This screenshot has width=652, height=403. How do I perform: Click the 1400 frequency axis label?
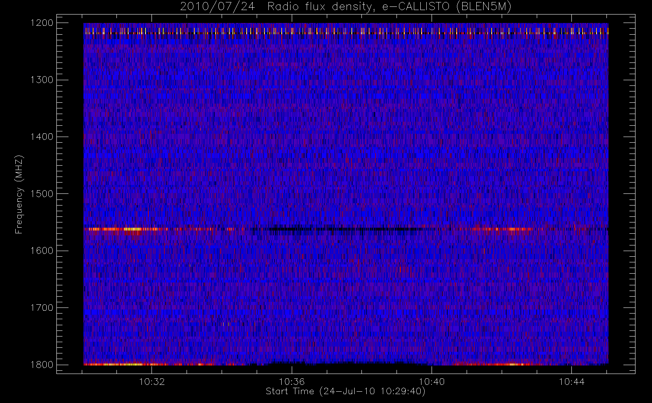(42, 137)
